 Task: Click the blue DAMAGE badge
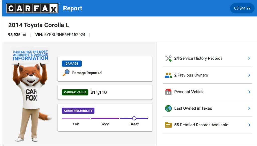(72, 63)
